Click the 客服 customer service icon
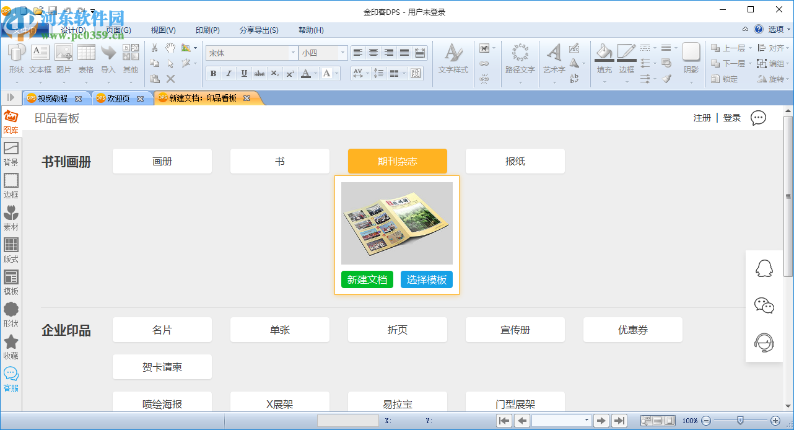The width and height of the screenshot is (794, 430). (x=11, y=377)
